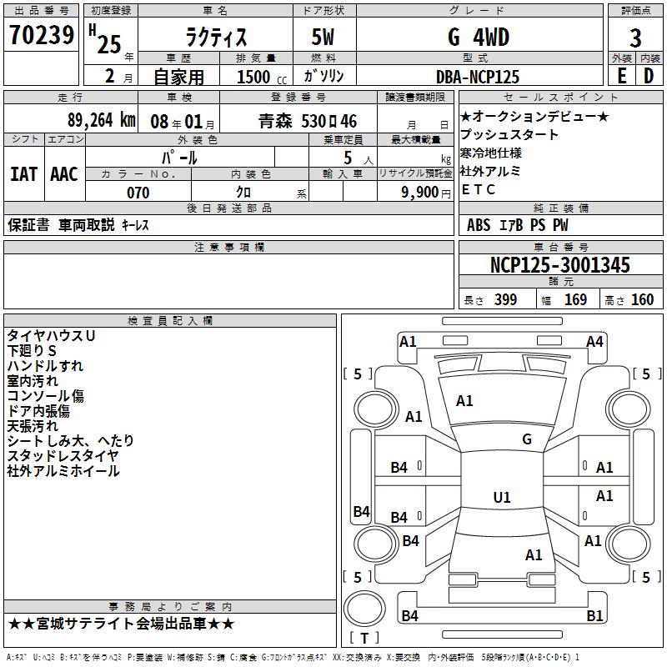Select the overall evaluation score "3"
Screen dimensions: 667x667
coord(635,38)
